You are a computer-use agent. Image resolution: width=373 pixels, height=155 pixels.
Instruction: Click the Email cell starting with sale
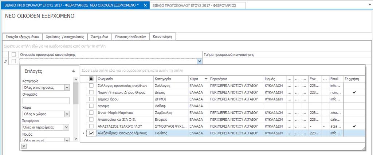335,119
